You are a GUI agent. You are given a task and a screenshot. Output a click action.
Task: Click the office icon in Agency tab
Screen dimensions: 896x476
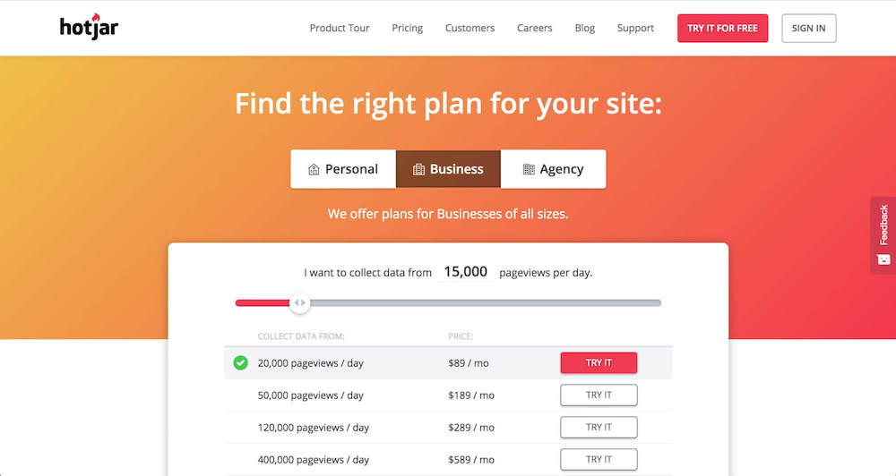click(529, 169)
